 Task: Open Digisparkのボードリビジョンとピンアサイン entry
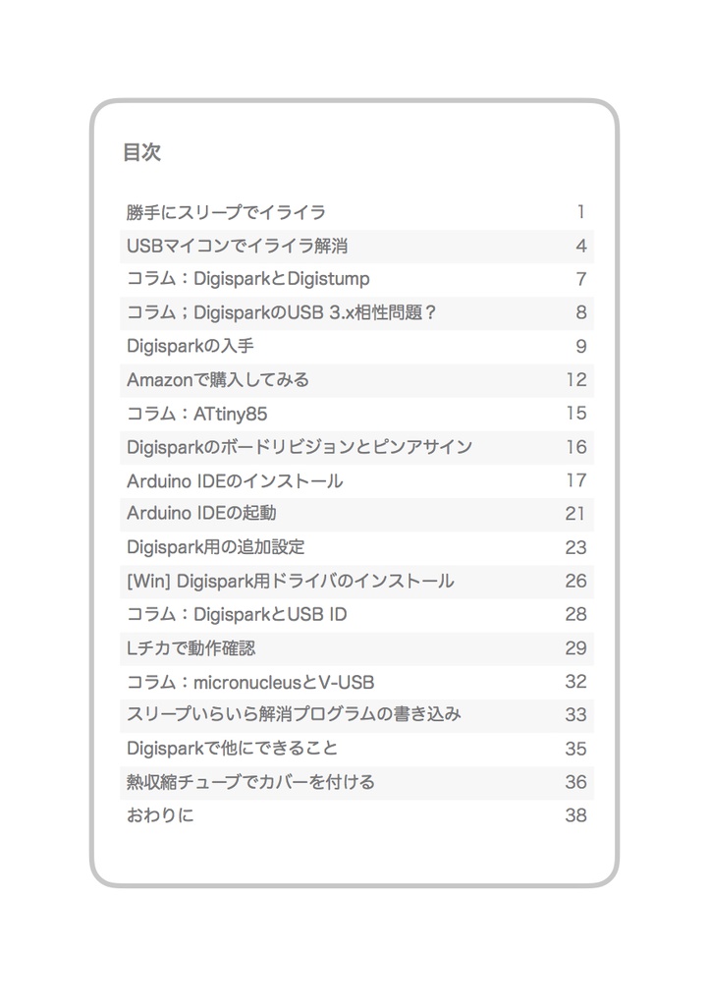(x=300, y=447)
